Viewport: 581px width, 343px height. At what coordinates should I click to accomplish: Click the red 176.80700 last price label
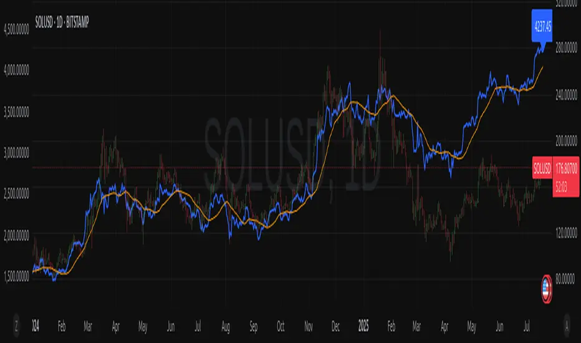566,169
